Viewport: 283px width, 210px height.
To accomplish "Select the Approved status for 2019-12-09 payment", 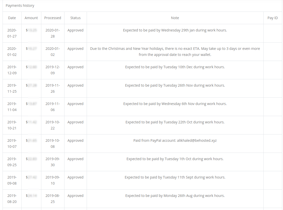I will coord(75,67).
